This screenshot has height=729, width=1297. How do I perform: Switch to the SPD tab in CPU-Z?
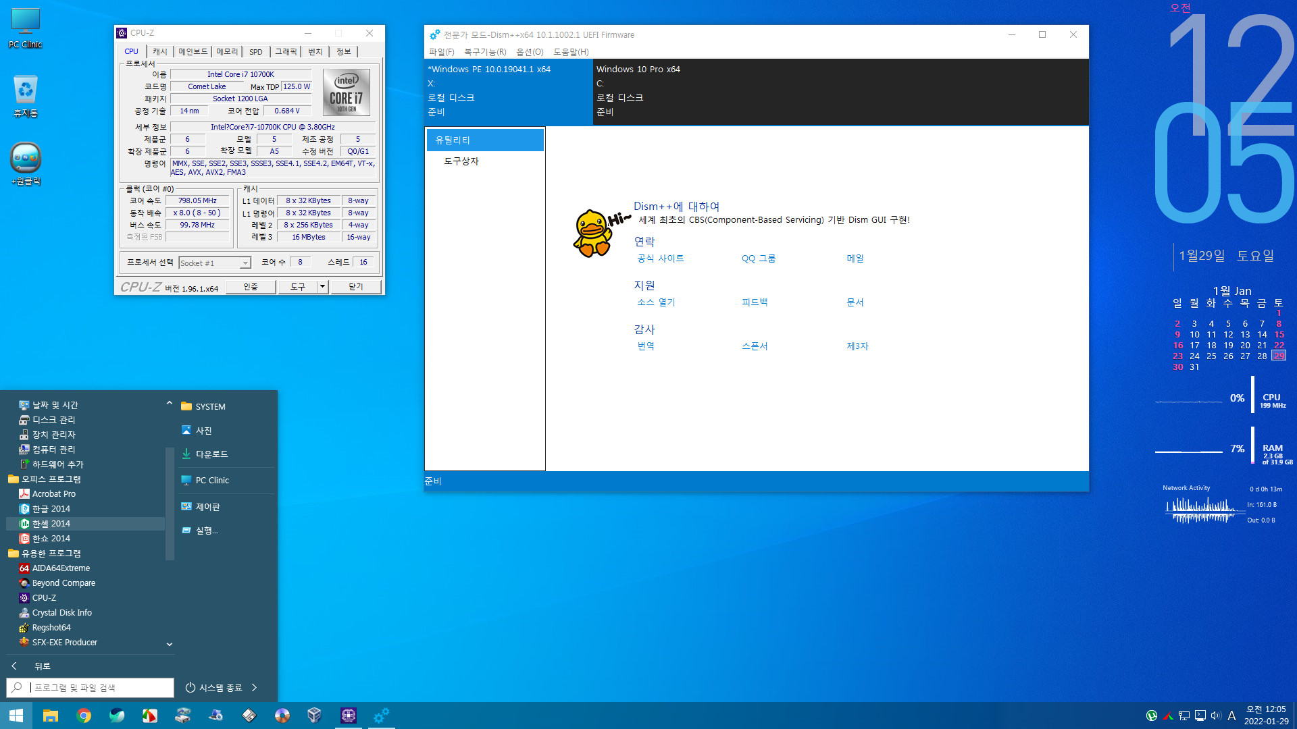pos(256,51)
